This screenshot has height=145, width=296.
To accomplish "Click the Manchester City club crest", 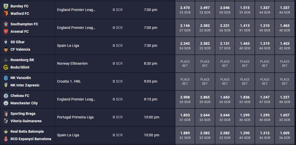I will [6, 103].
